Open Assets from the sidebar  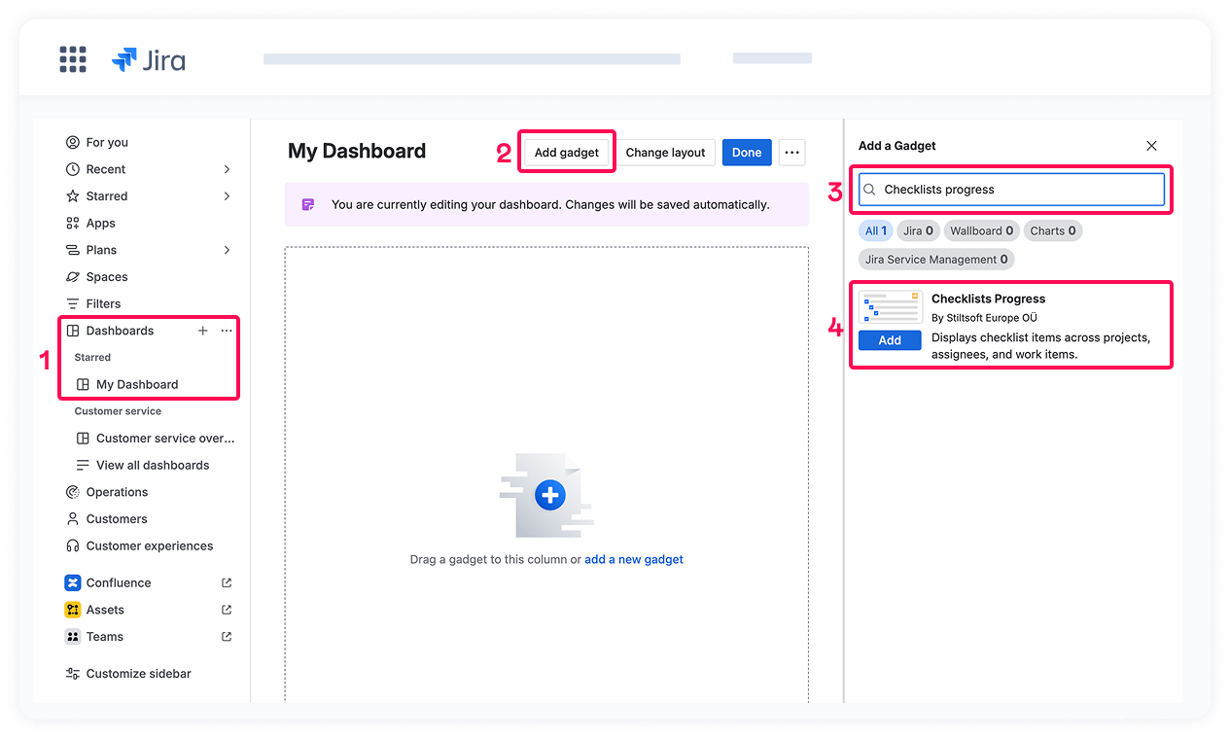(105, 610)
